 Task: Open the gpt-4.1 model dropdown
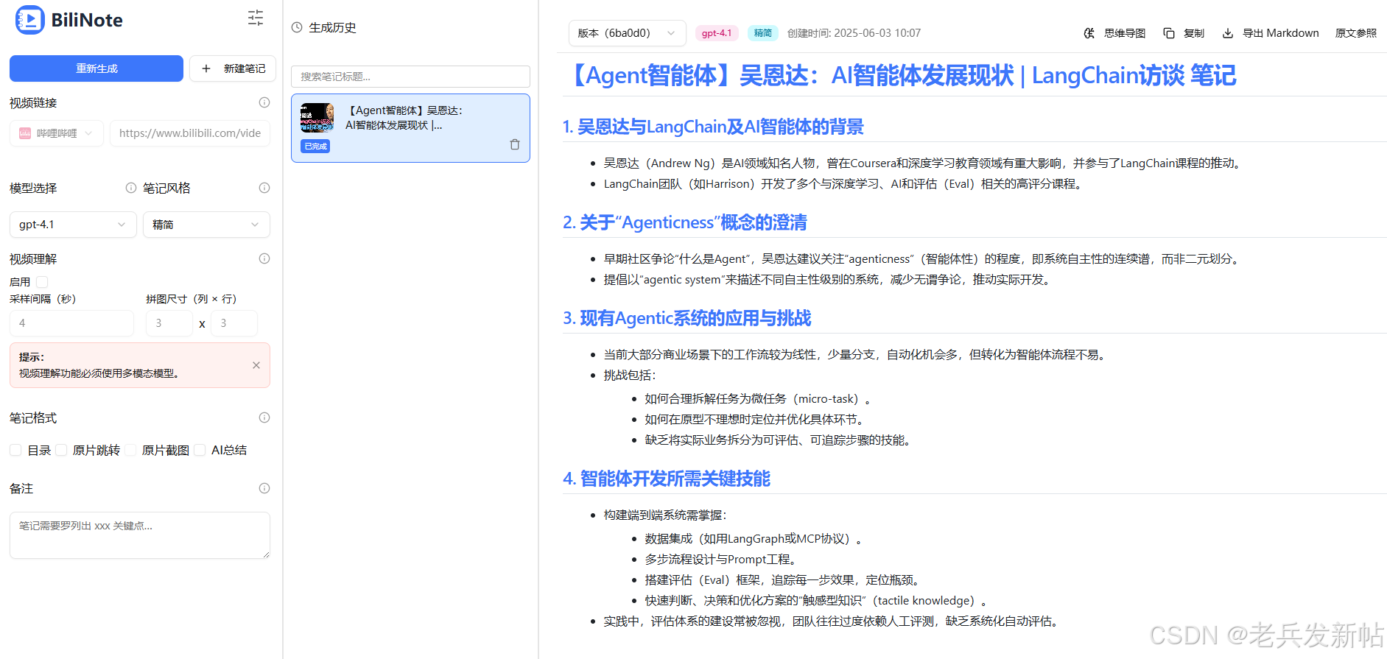[73, 225]
